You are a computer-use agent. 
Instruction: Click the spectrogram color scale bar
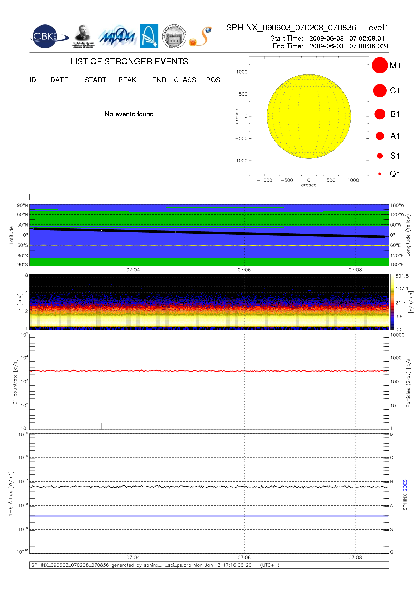click(392, 302)
